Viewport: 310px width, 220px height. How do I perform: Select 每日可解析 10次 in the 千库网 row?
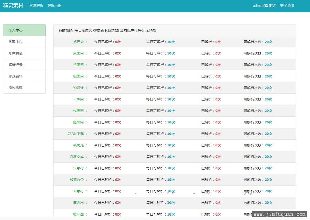(x=160, y=99)
